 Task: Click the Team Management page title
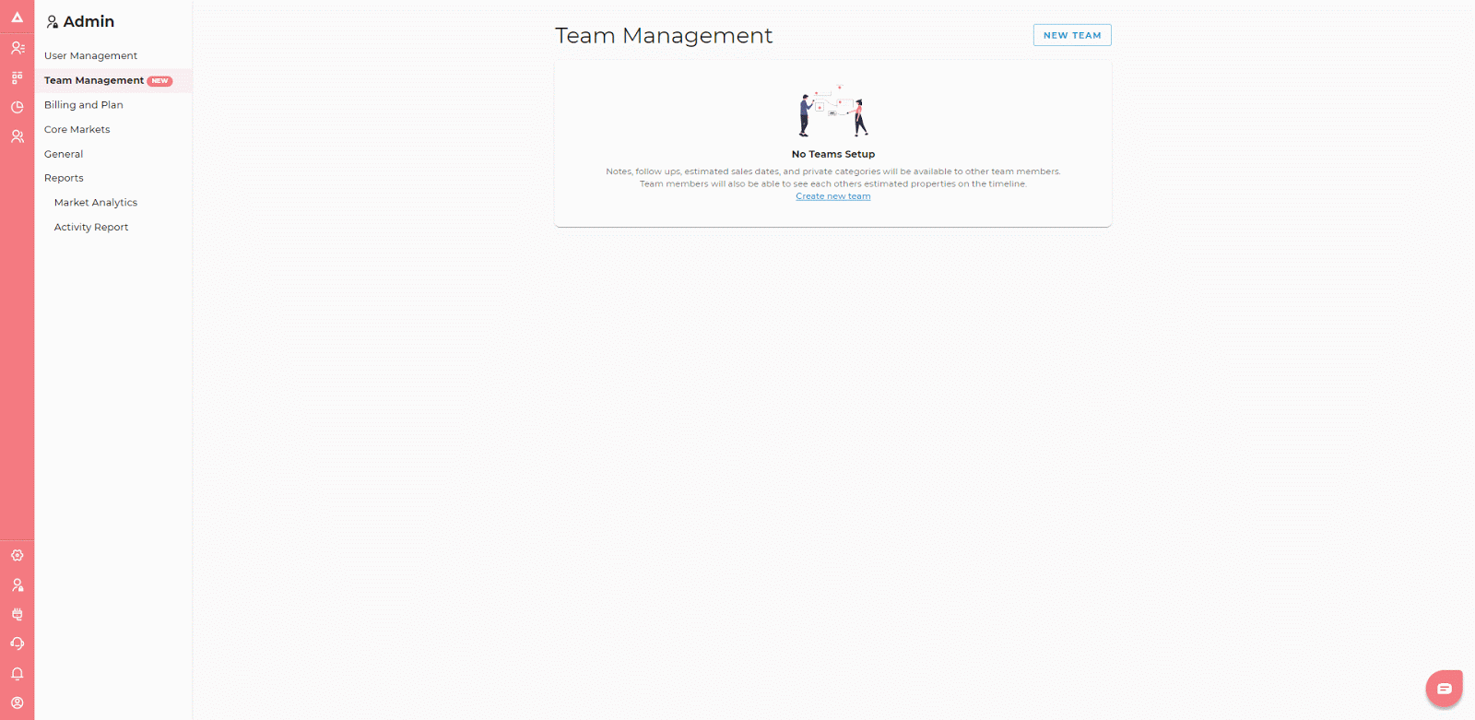click(664, 35)
